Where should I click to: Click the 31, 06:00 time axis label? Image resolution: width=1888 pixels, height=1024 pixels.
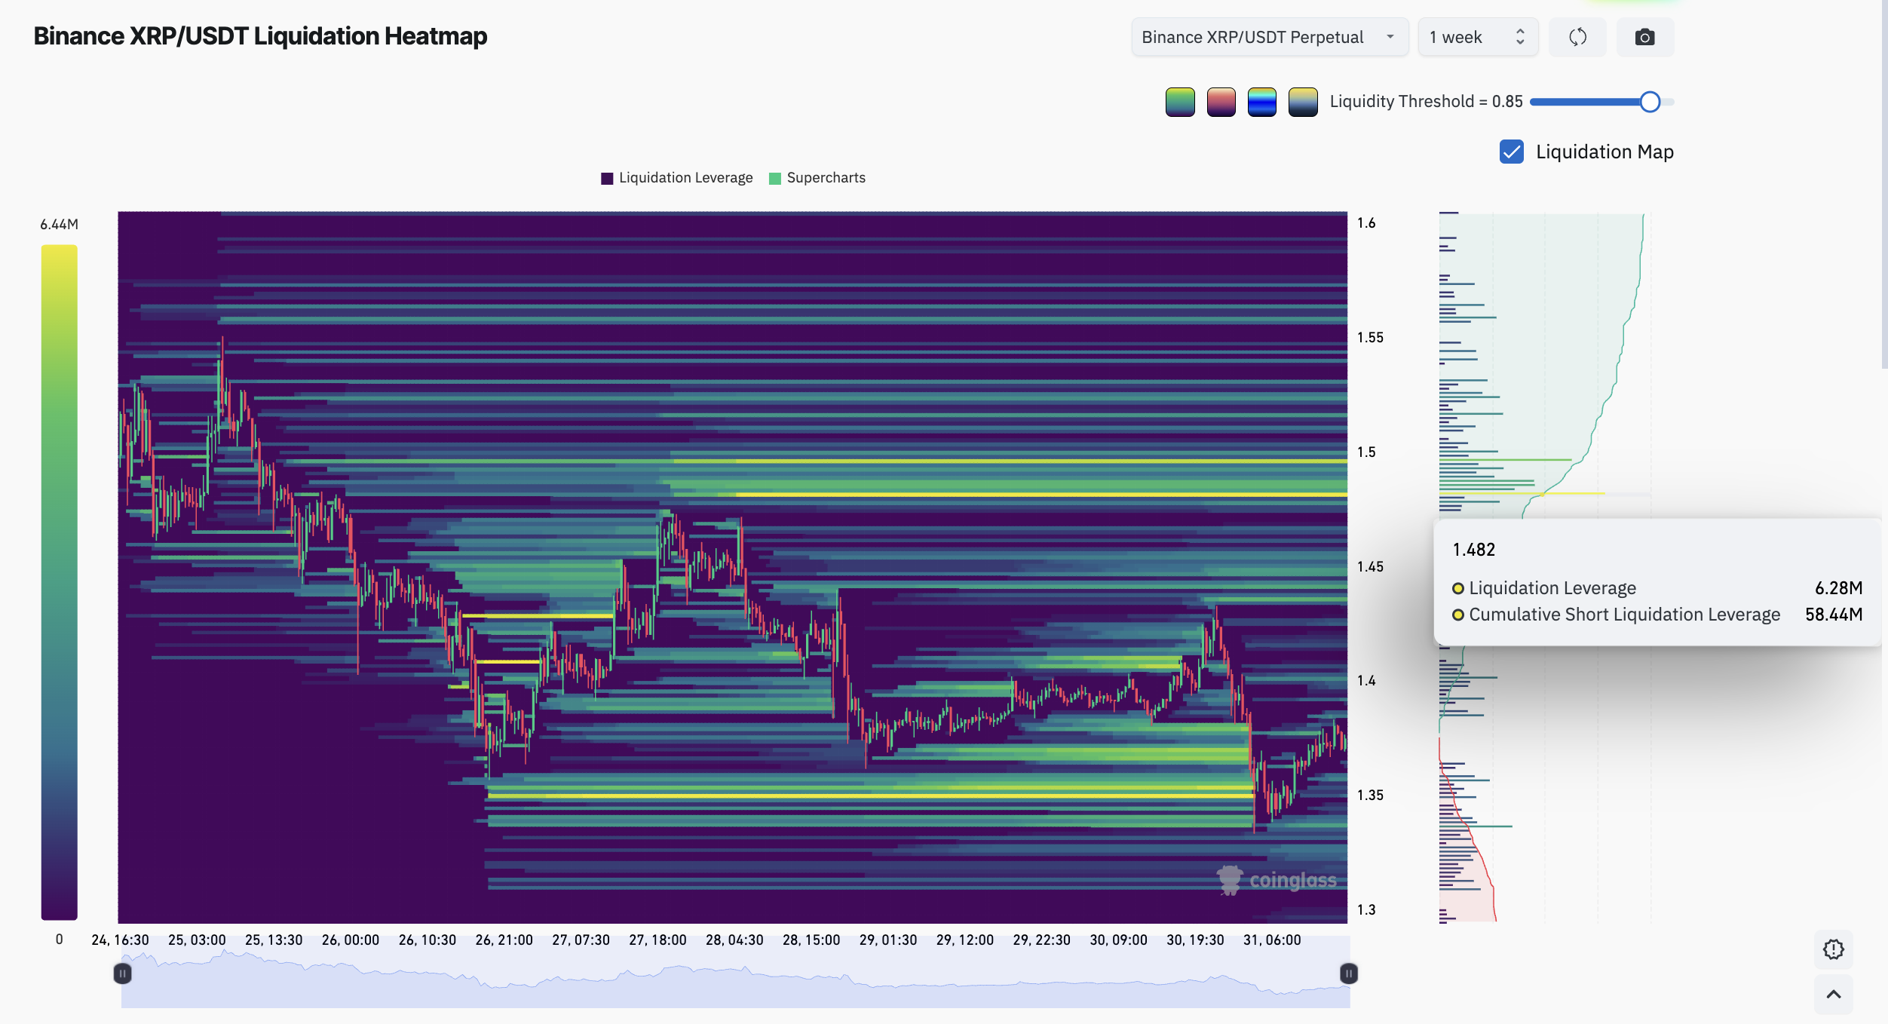click(x=1272, y=940)
